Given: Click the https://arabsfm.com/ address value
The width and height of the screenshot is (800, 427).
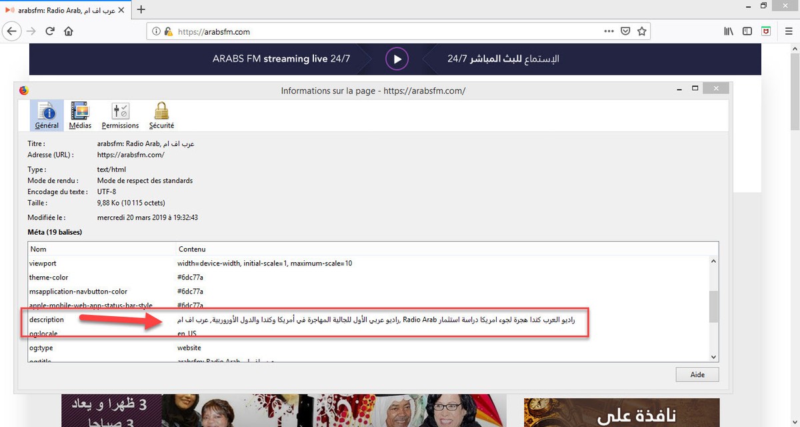Looking at the screenshot, I should point(131,155).
